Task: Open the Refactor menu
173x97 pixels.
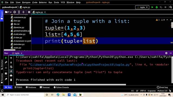Action: (43, 2)
